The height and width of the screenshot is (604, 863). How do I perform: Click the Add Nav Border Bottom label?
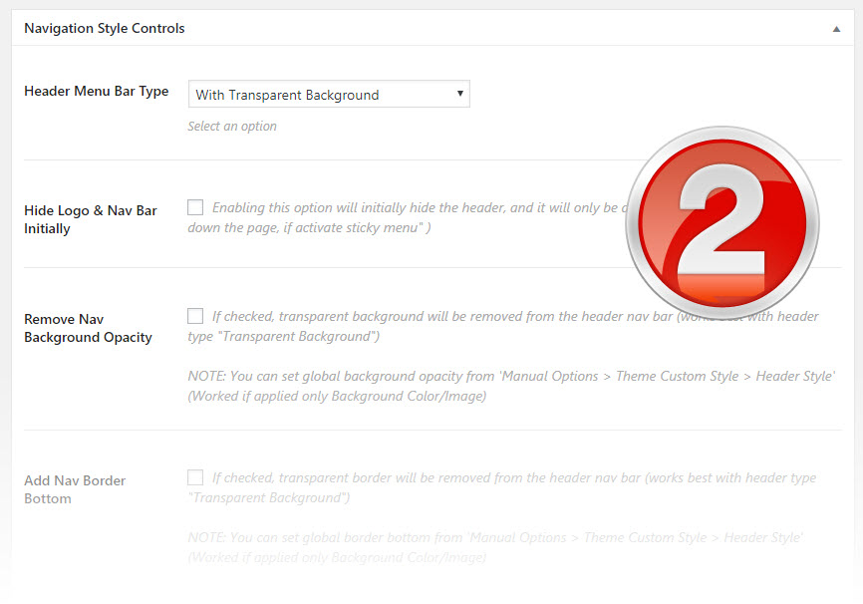[x=75, y=489]
